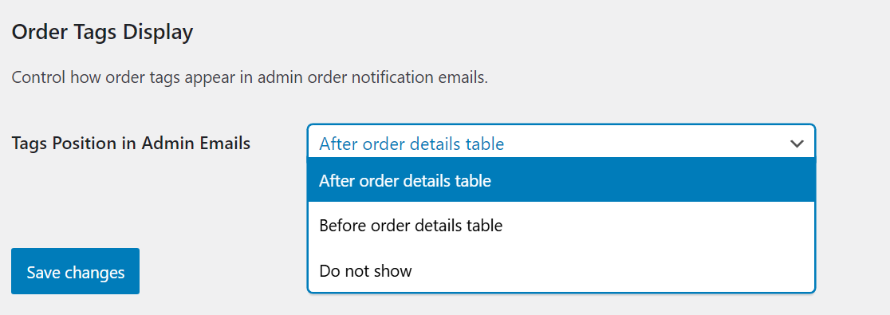The width and height of the screenshot is (890, 315).
Task: Select "Before order details table" option
Action: coord(561,226)
